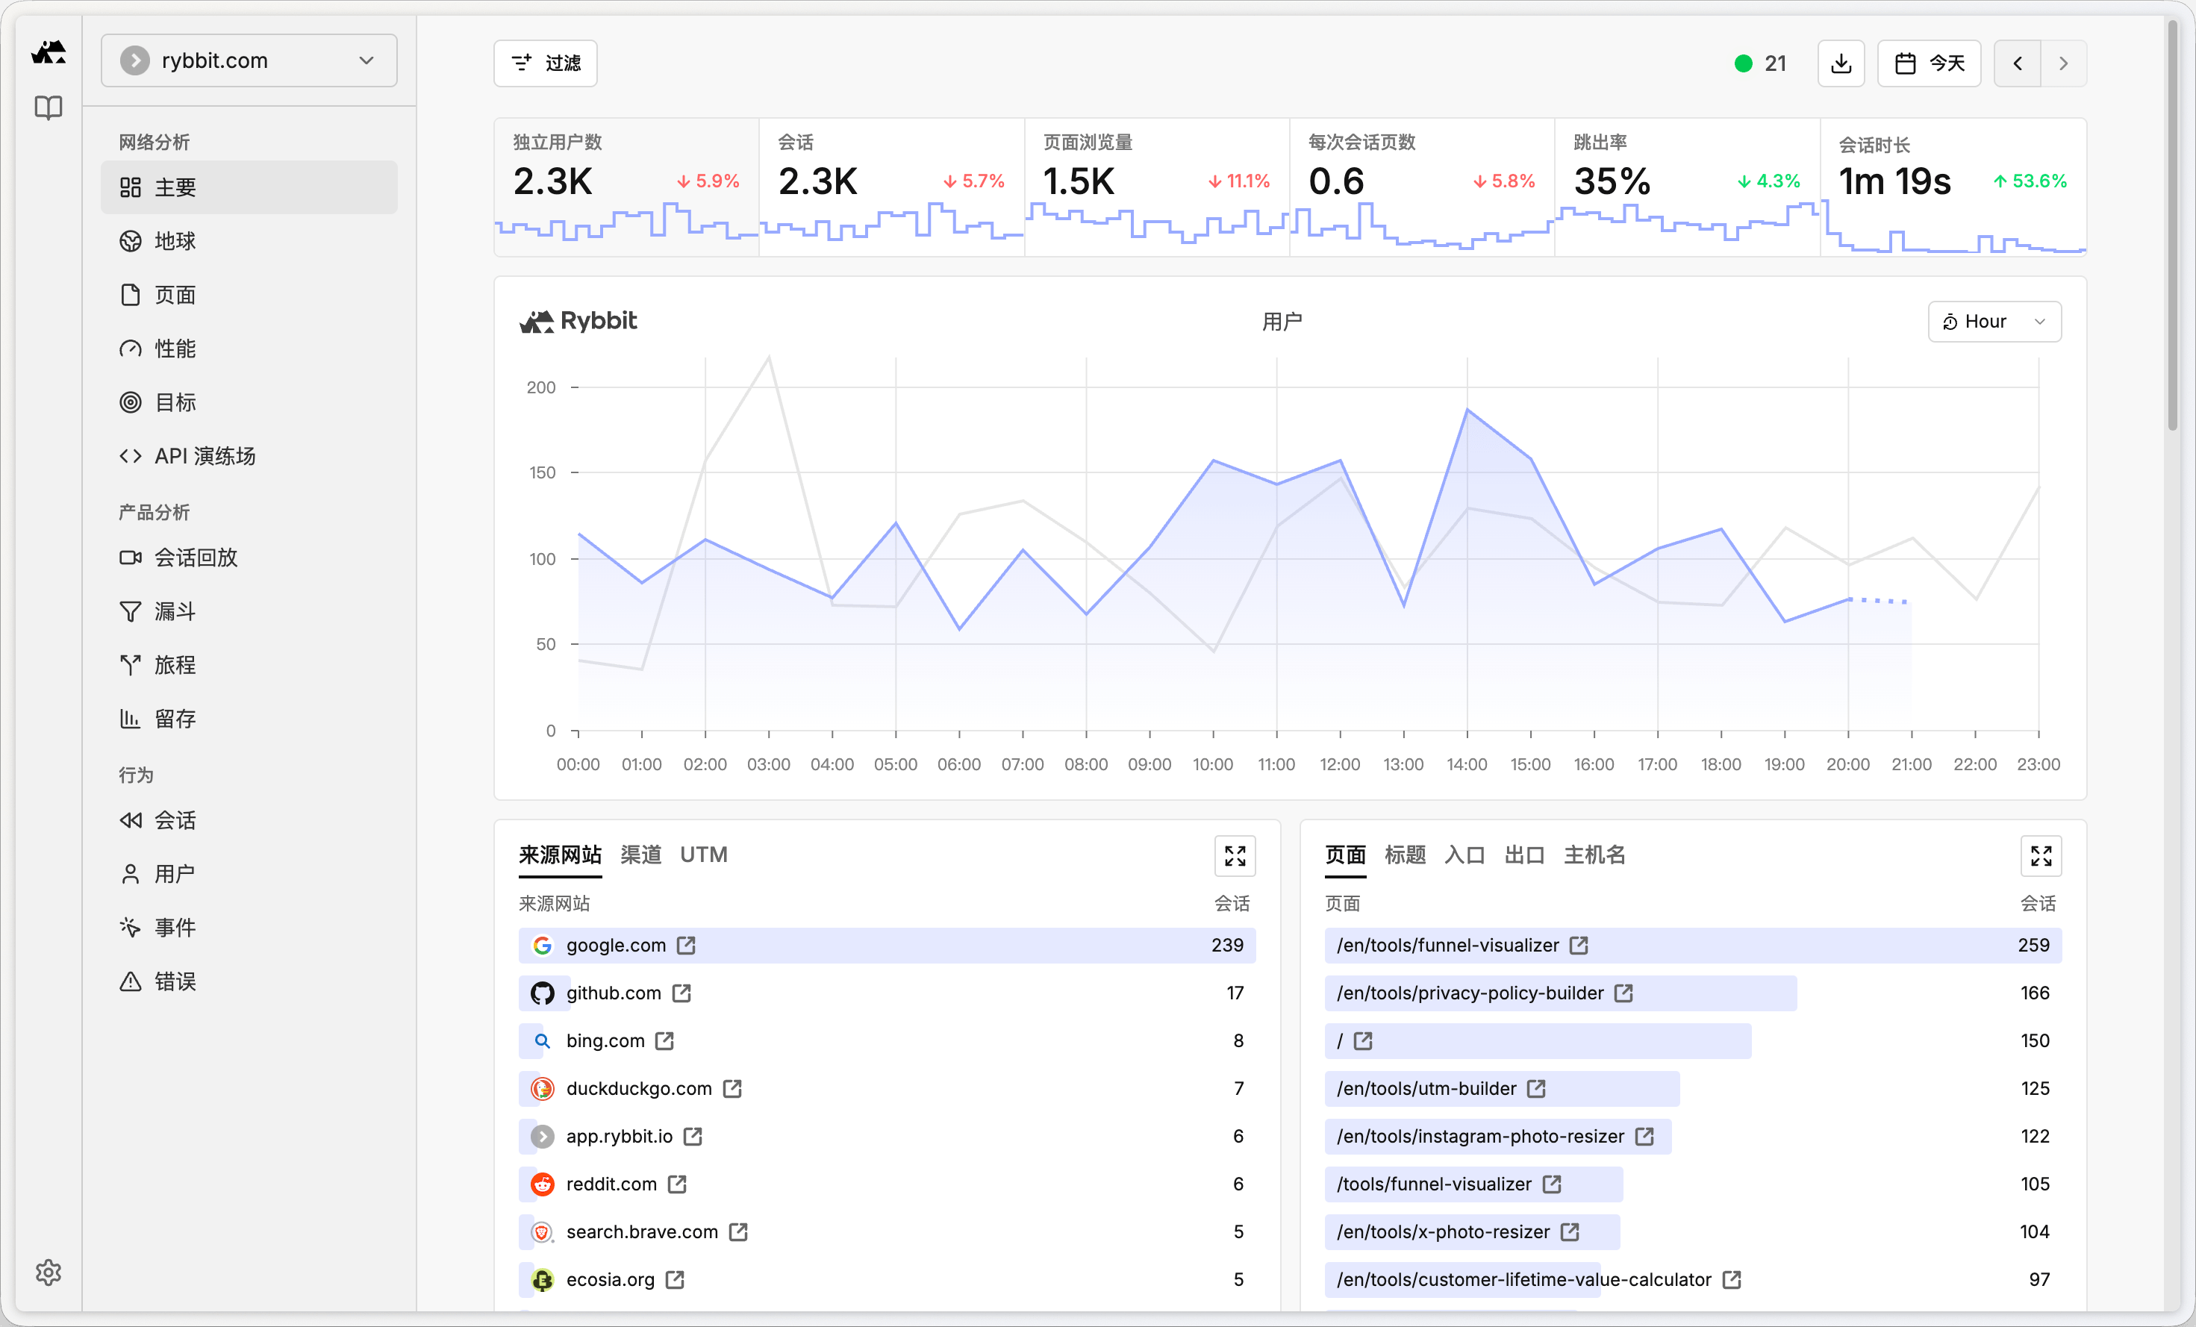Click the 过滤 filter button

[x=546, y=63]
